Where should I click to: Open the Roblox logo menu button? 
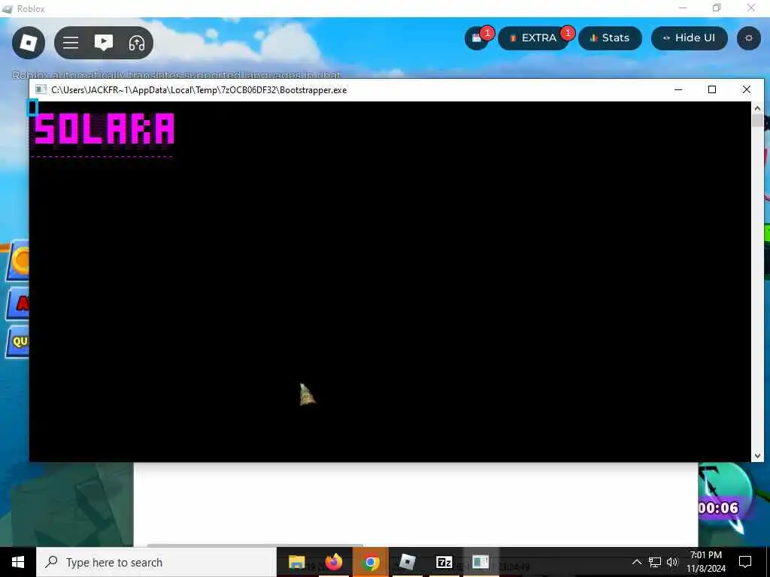29,43
